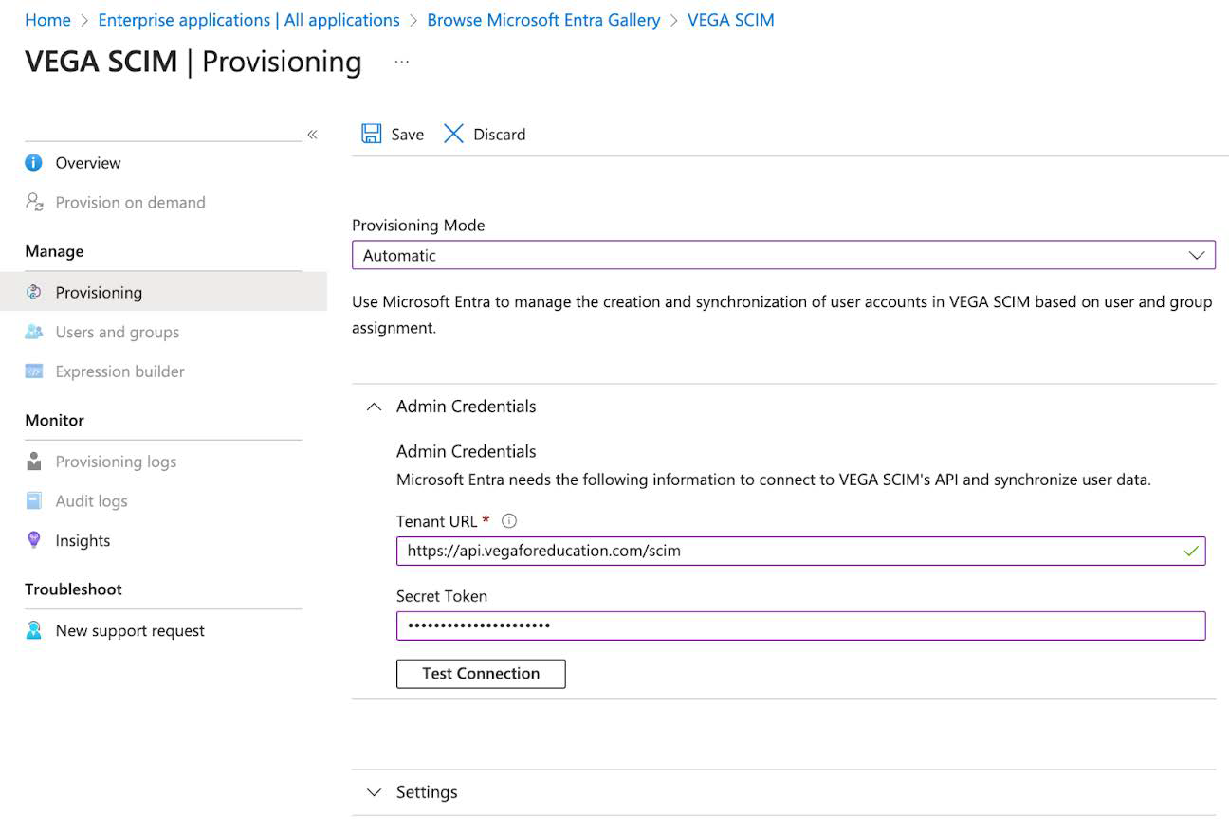Image resolution: width=1229 pixels, height=833 pixels.
Task: Collapse the left sidebar menu
Action: tap(312, 135)
